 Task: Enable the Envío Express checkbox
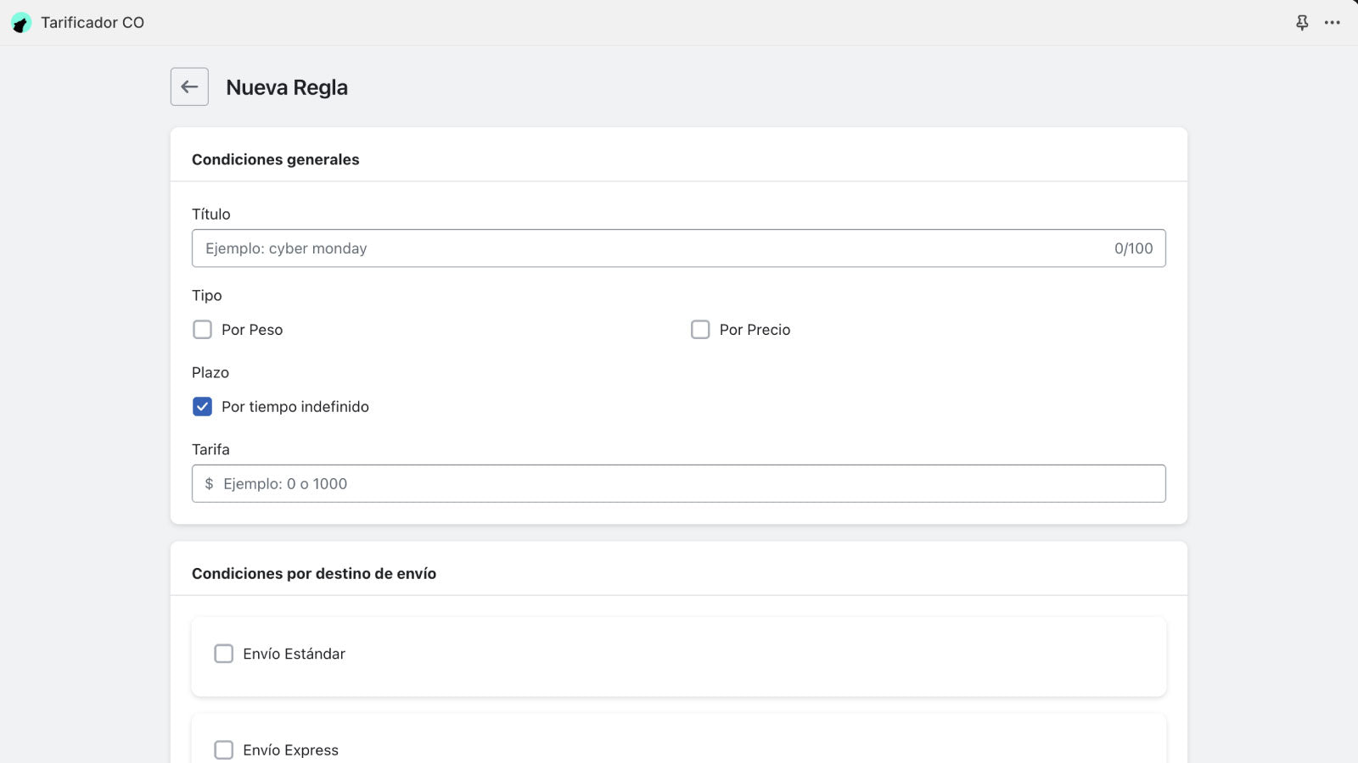[x=223, y=750]
